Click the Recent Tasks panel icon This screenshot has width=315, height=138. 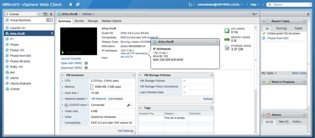(x=268, y=21)
